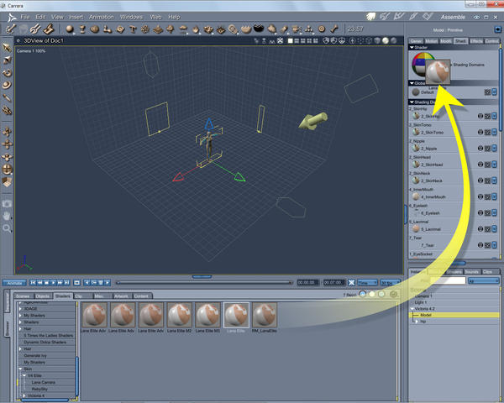The image size is (504, 403).
Task: Jump to start of animation
Action: (x=33, y=282)
